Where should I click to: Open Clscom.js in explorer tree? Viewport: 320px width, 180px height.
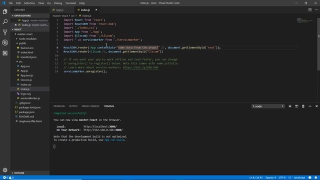26,80
